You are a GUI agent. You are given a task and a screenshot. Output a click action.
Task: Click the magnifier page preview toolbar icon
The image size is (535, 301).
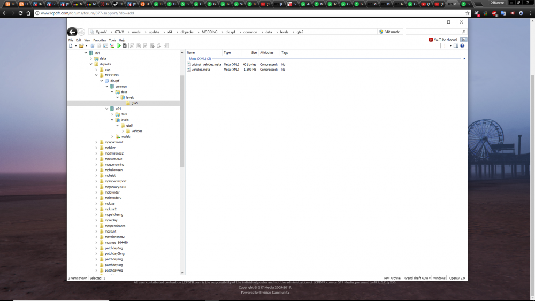point(132,45)
